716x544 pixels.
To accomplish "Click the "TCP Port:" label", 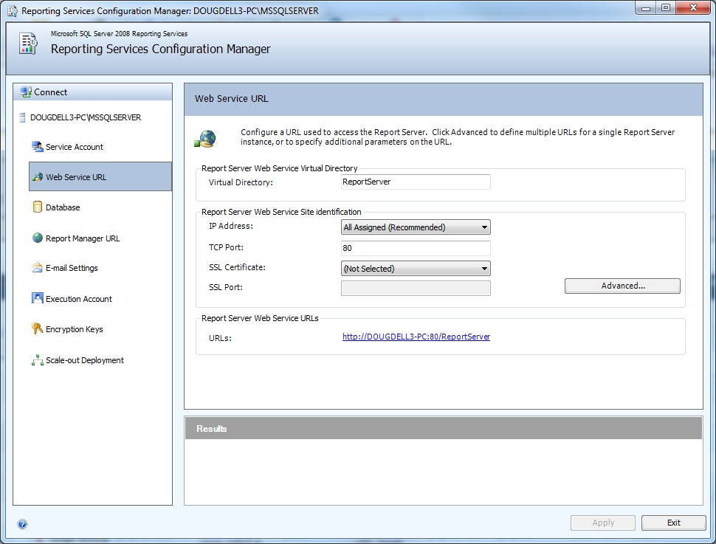I will 226,247.
